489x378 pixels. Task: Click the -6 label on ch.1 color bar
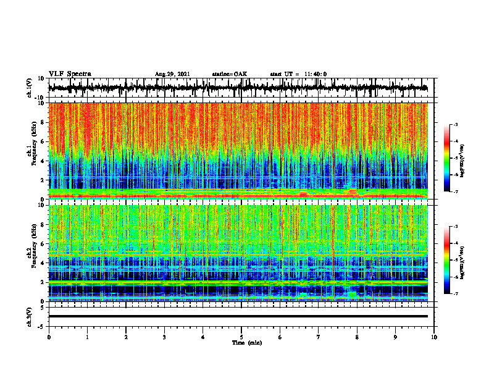point(456,175)
